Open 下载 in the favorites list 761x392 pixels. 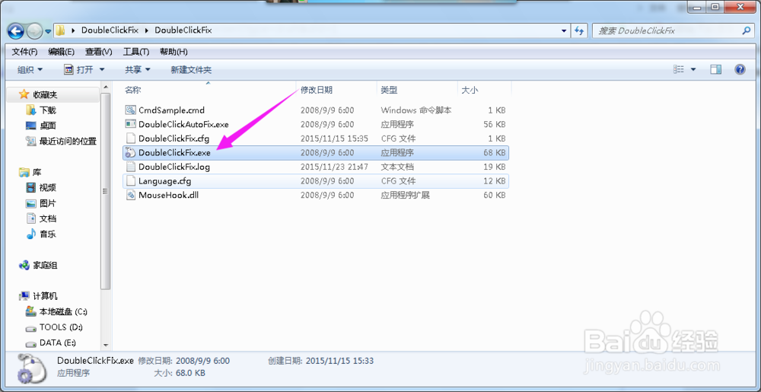click(47, 110)
